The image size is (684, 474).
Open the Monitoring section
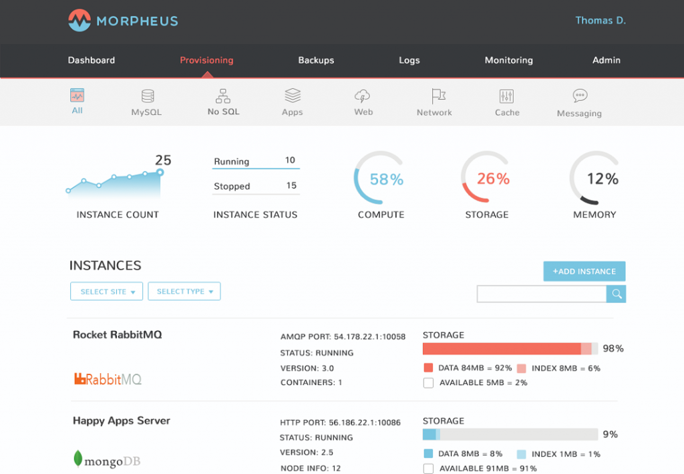click(x=508, y=60)
